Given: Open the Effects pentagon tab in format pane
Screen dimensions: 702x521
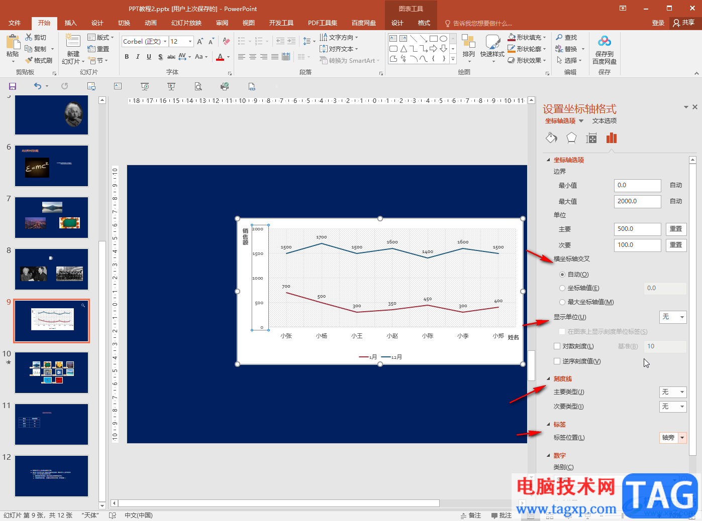Looking at the screenshot, I should (571, 138).
